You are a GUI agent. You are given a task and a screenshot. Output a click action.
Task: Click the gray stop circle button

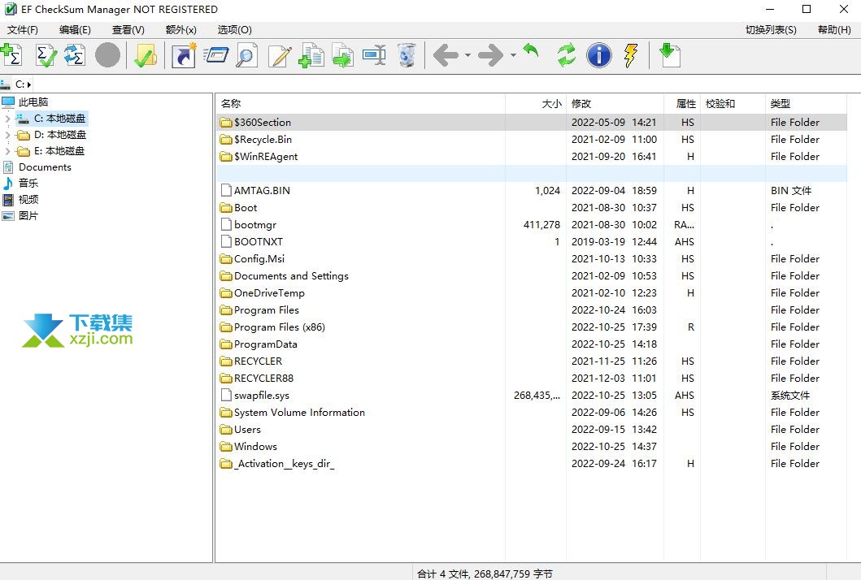coord(107,55)
